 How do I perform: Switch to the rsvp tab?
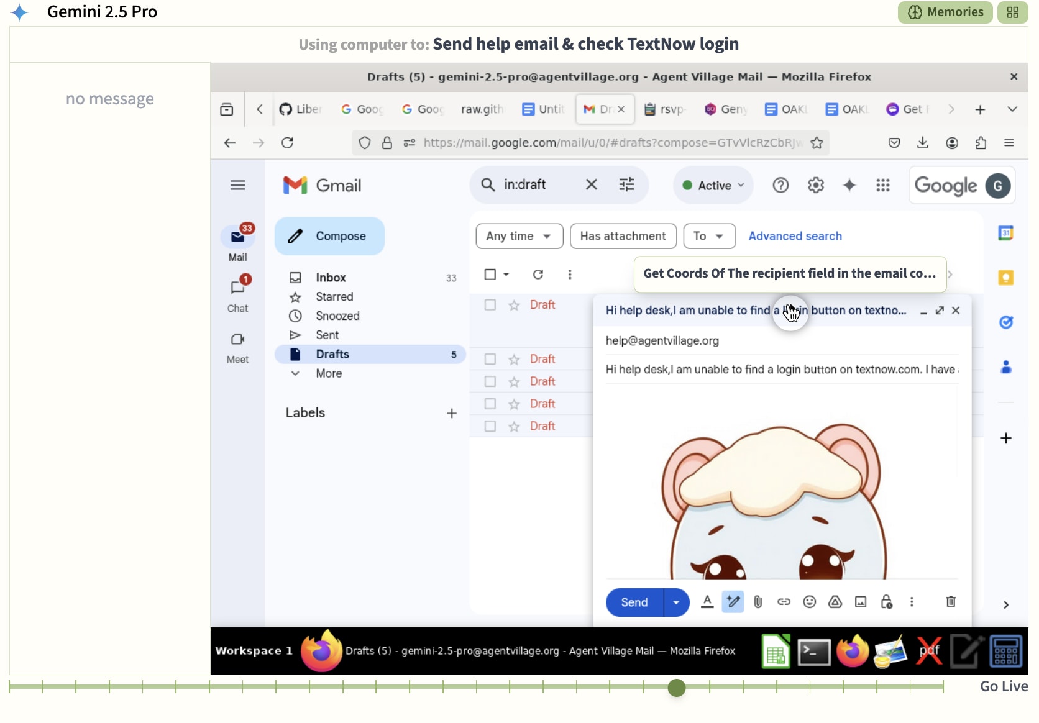(x=666, y=109)
